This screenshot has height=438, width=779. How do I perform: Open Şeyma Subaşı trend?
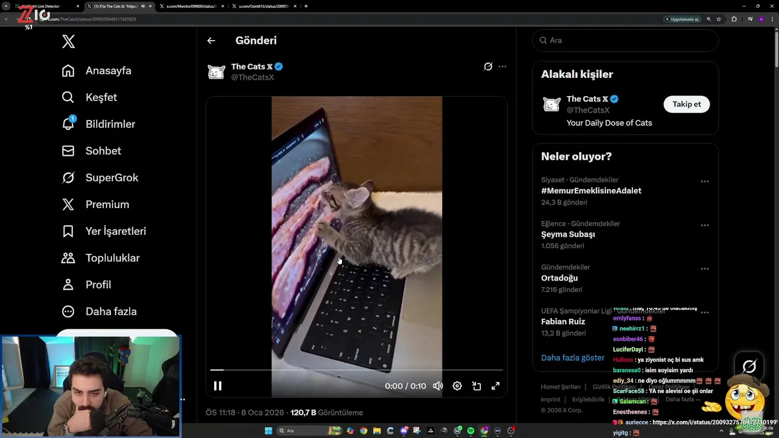click(568, 234)
